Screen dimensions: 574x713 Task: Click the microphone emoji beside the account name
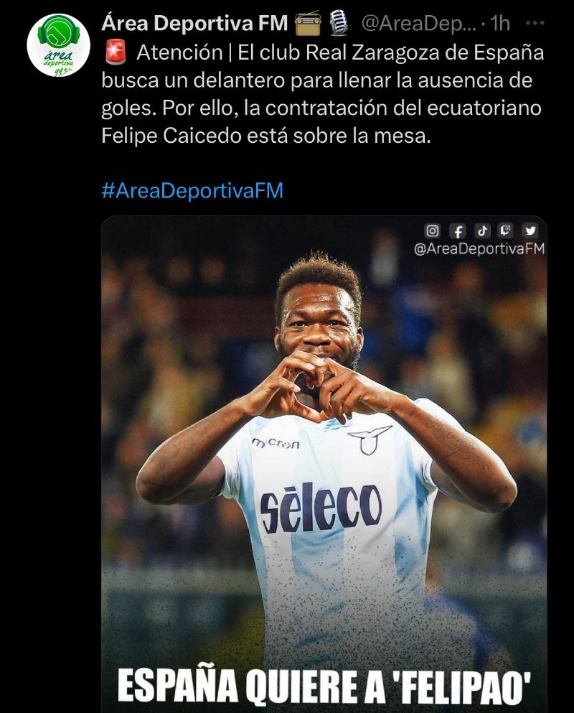(339, 23)
